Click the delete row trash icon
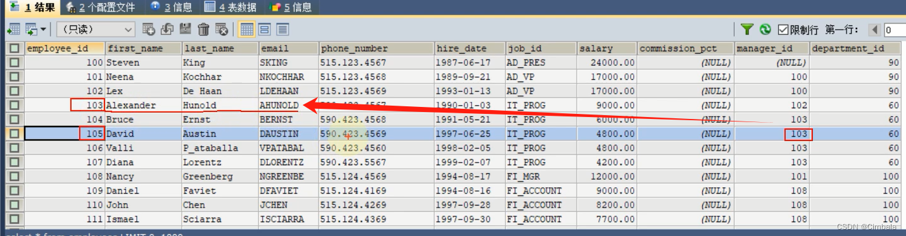The height and width of the screenshot is (236, 906). [204, 29]
